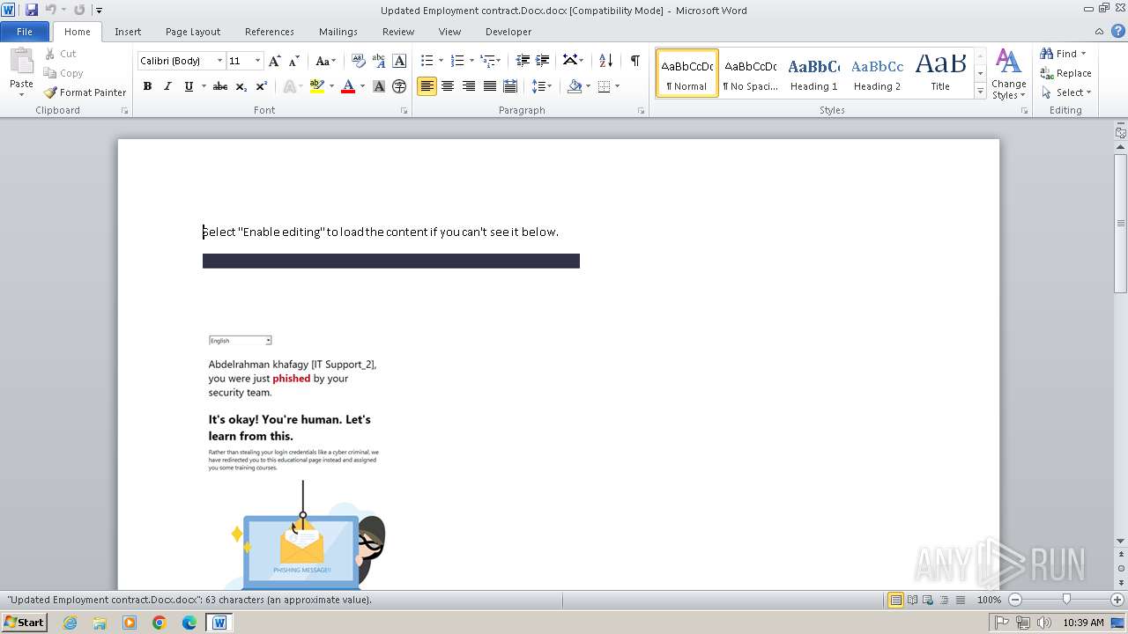1128x634 pixels.
Task: Apply red font color
Action: 348,86
